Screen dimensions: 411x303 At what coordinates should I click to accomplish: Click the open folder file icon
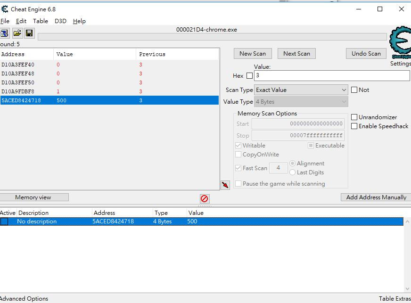(x=17, y=33)
